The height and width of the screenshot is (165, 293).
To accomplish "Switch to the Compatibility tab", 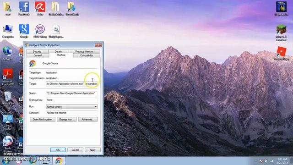I will pyautogui.click(x=87, y=55).
